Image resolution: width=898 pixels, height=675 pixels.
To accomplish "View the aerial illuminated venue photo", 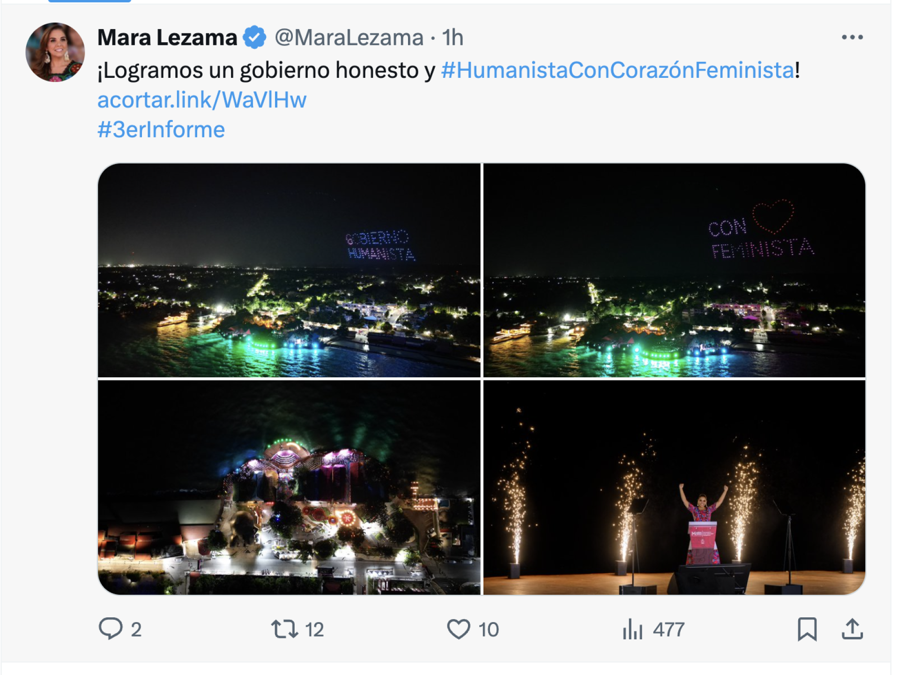I will 289,487.
